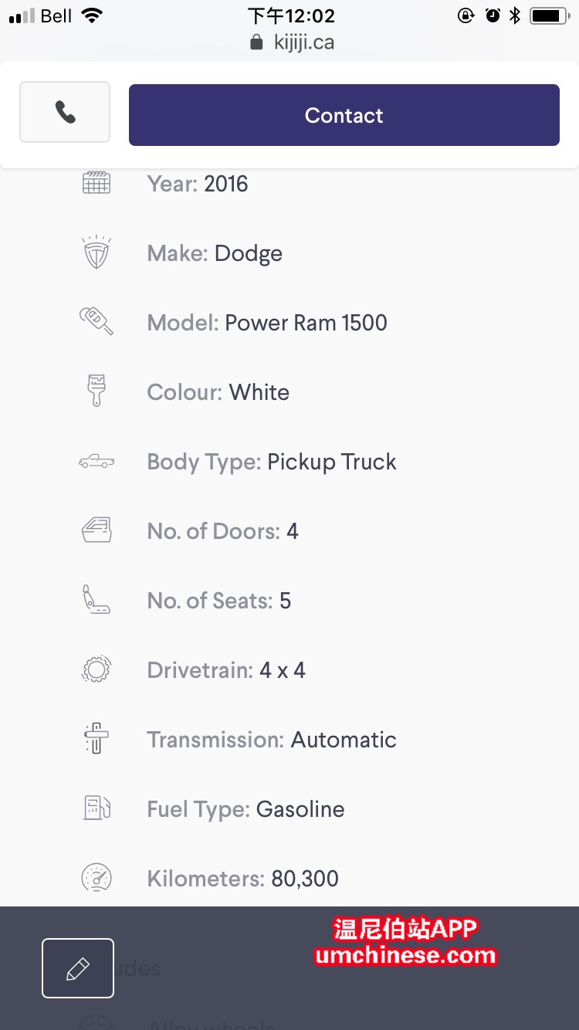Tap the car door icon

[96, 530]
